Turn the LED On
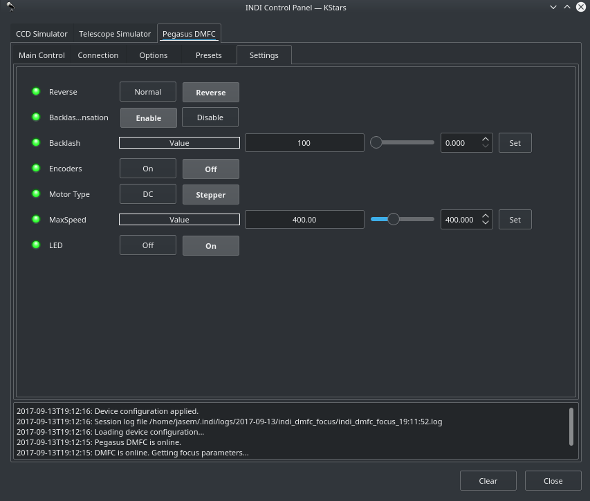This screenshot has height=501, width=590. 211,245
